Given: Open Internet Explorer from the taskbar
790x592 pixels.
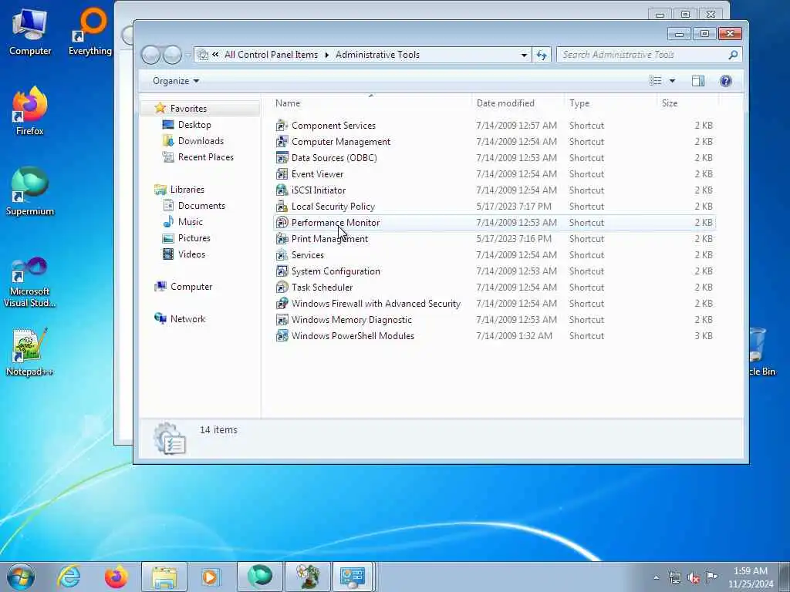Looking at the screenshot, I should [69, 577].
